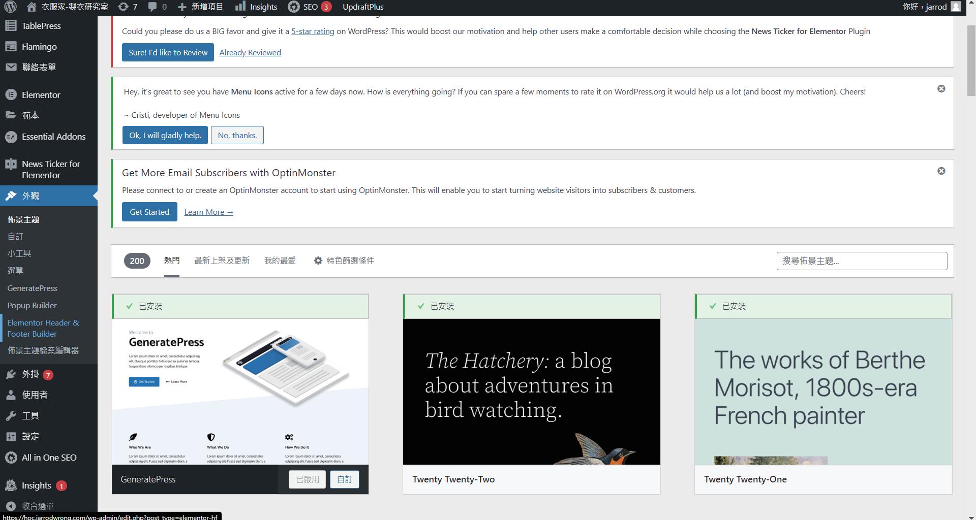Open 特色篩選條件 feature filter

[344, 261]
